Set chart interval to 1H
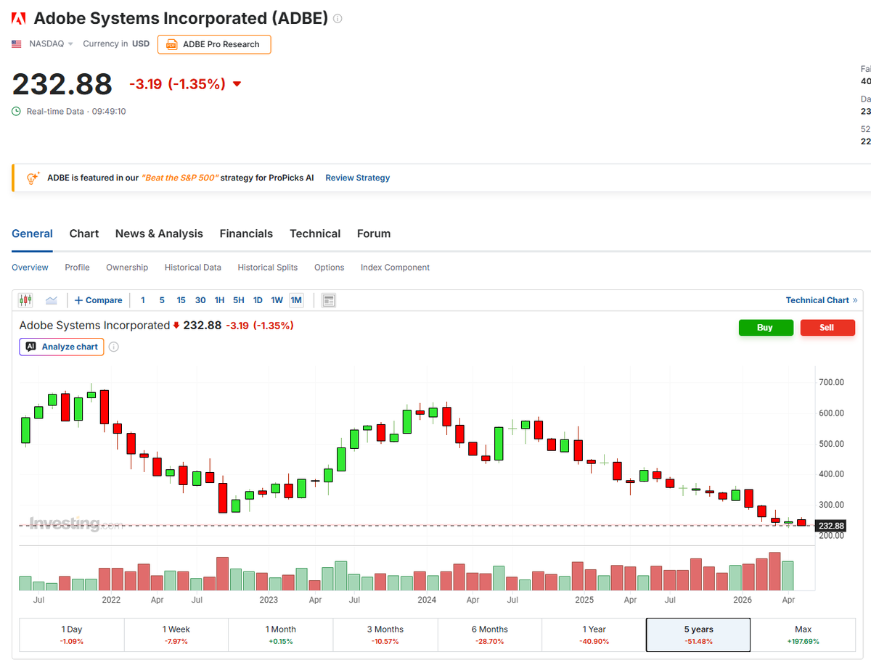The height and width of the screenshot is (665, 871). click(219, 300)
